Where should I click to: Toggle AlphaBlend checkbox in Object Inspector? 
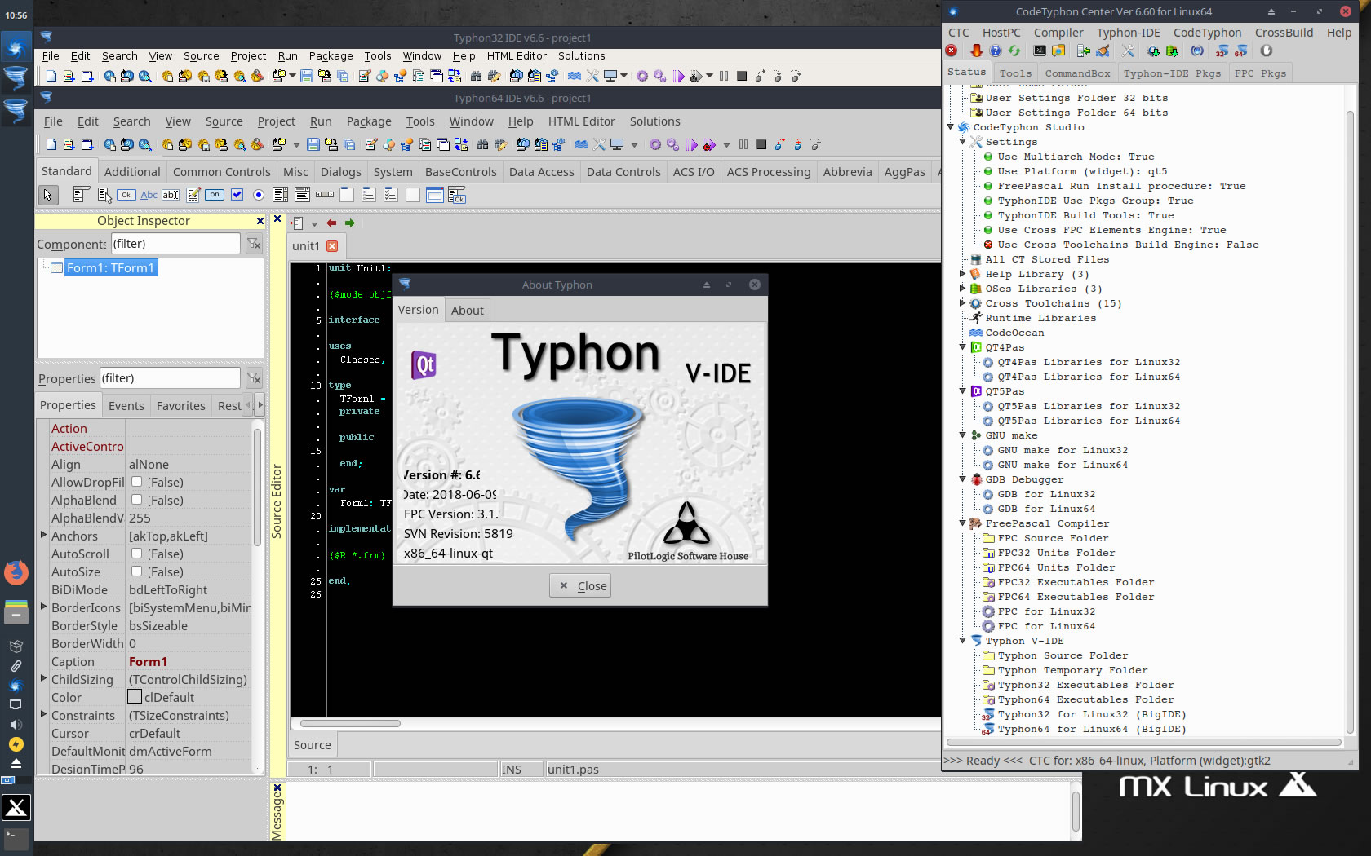(x=137, y=500)
